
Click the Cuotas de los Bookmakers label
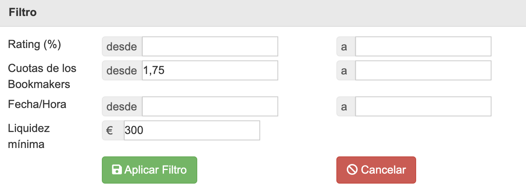[x=42, y=76]
